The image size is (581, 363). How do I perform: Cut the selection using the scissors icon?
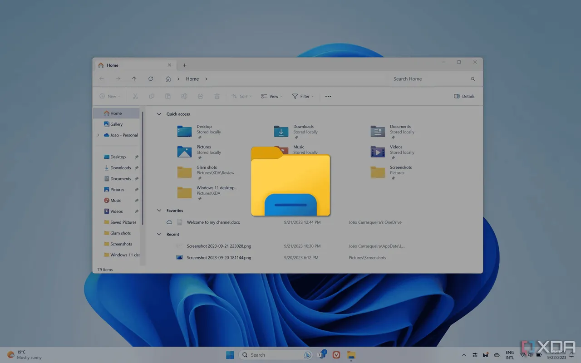135,96
